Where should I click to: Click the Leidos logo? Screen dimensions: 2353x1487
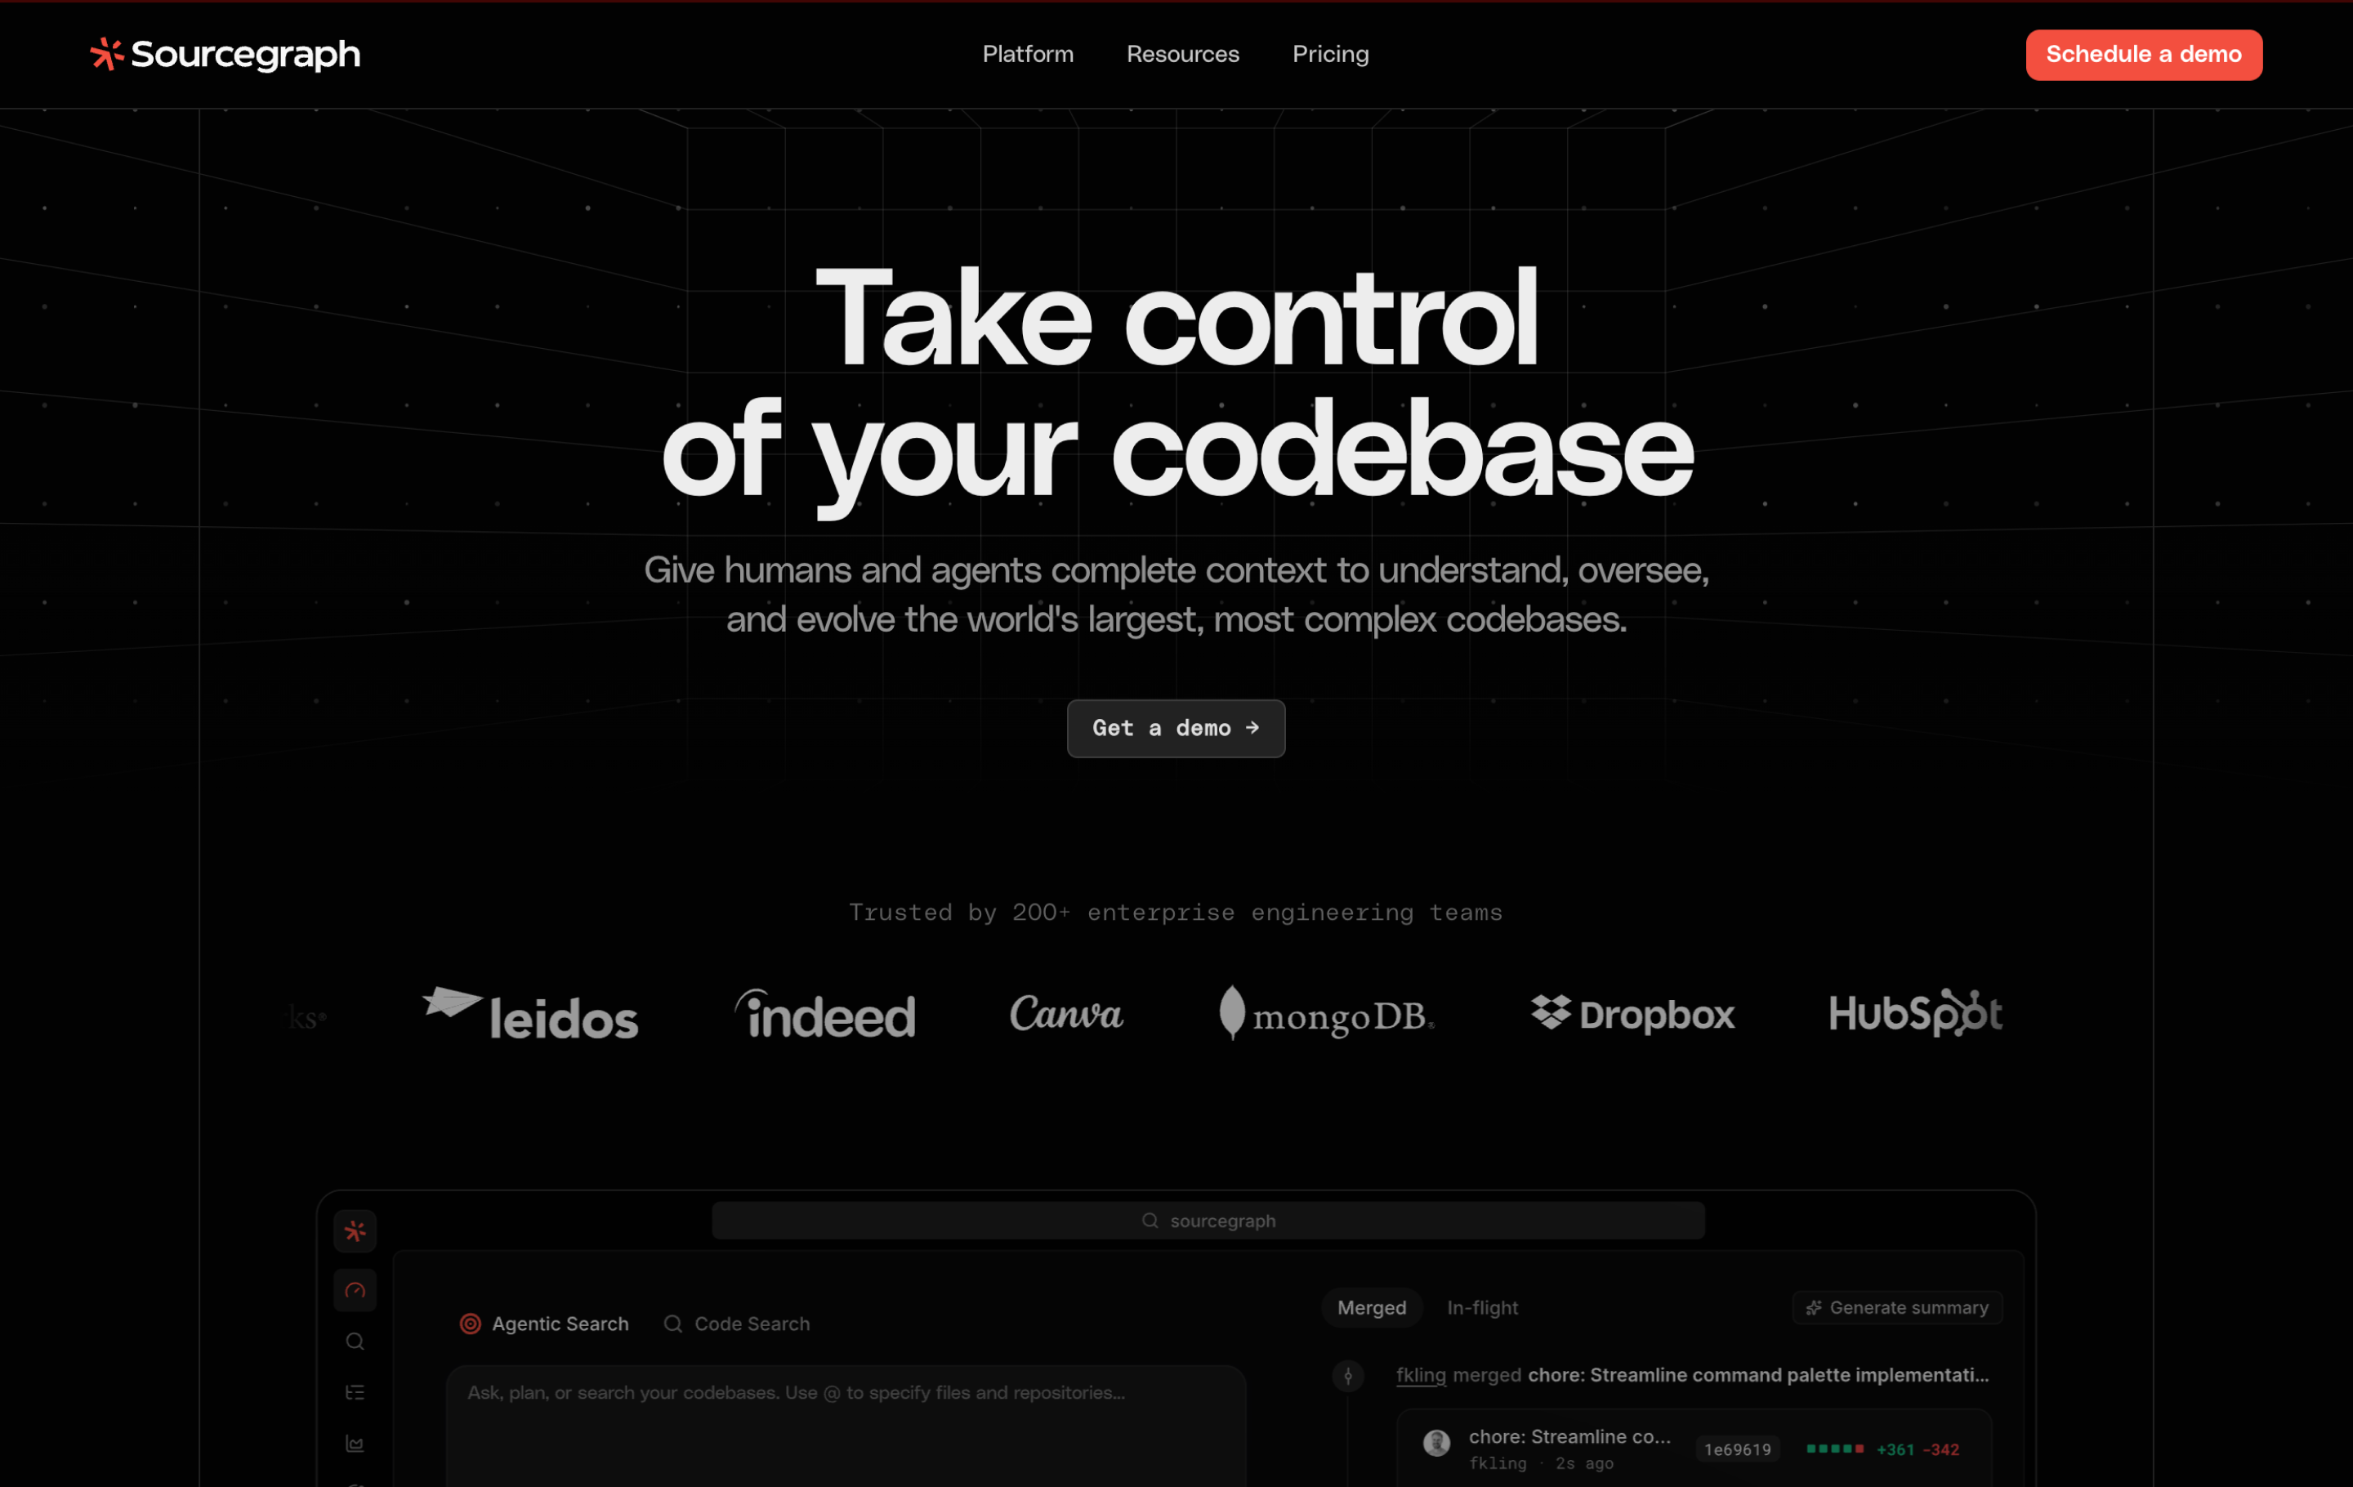click(529, 1013)
